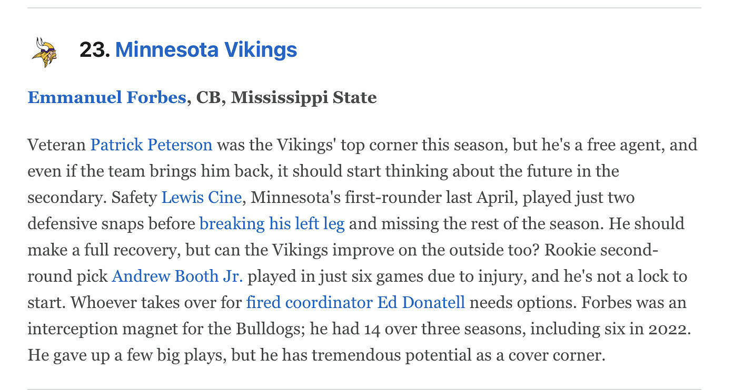This screenshot has width=743, height=390.
Task: Click the Patrick Peterson link
Action: coord(151,145)
